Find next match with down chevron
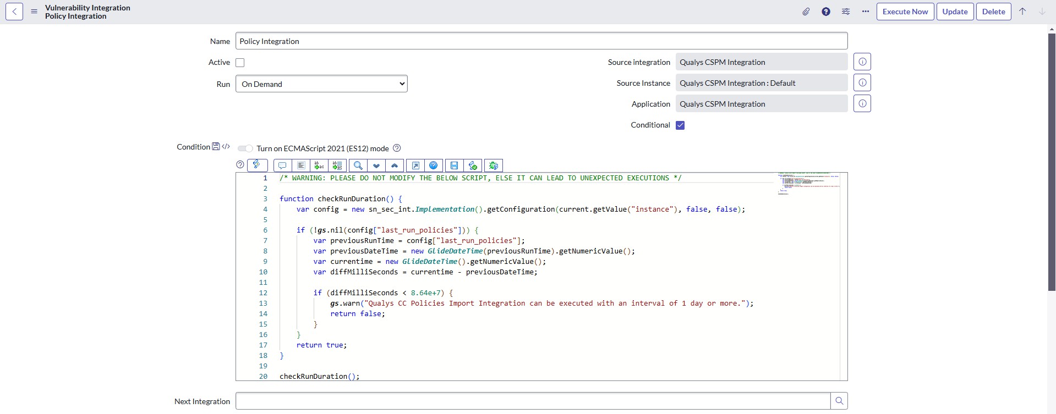Viewport: 1056px width, 414px height. click(376, 165)
